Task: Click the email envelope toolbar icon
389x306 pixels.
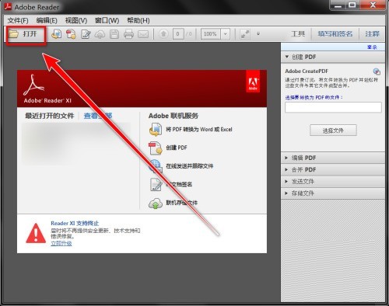Action: (143, 34)
